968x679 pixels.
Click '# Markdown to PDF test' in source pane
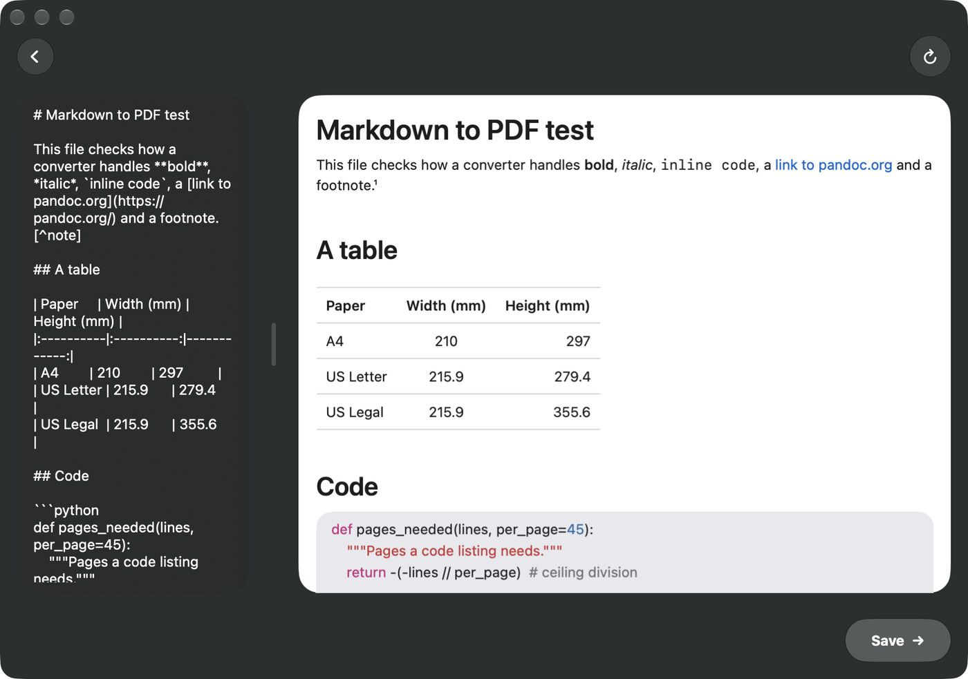tap(111, 115)
